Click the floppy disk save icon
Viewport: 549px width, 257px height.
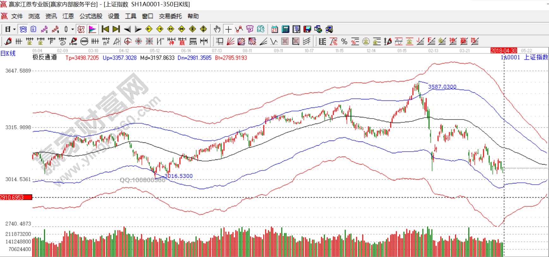point(307,29)
